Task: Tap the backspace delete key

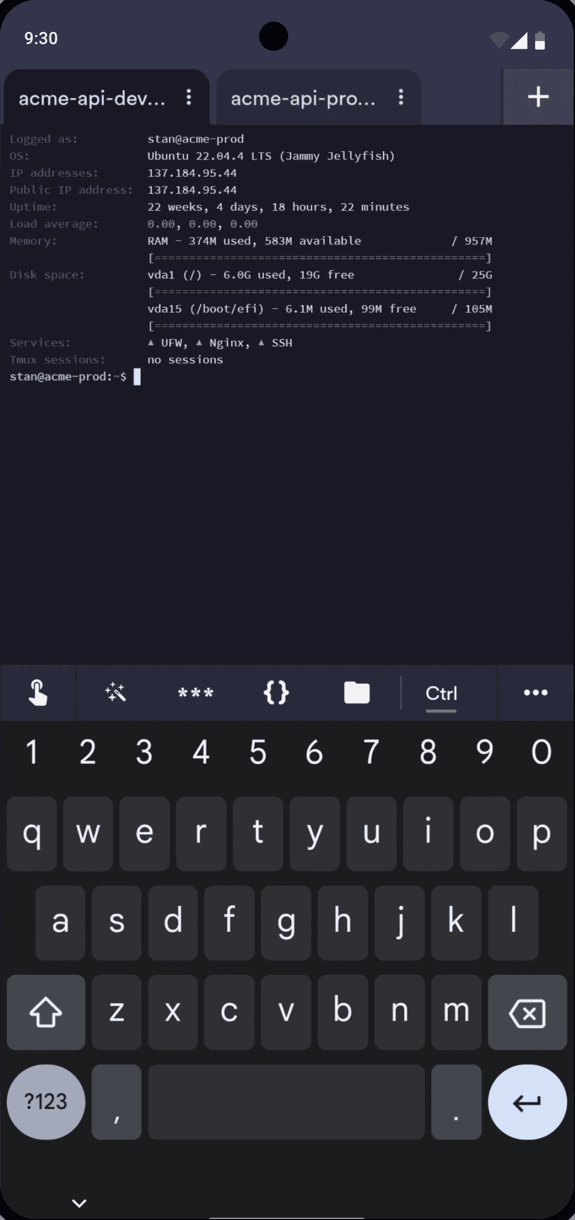Action: (x=527, y=1012)
